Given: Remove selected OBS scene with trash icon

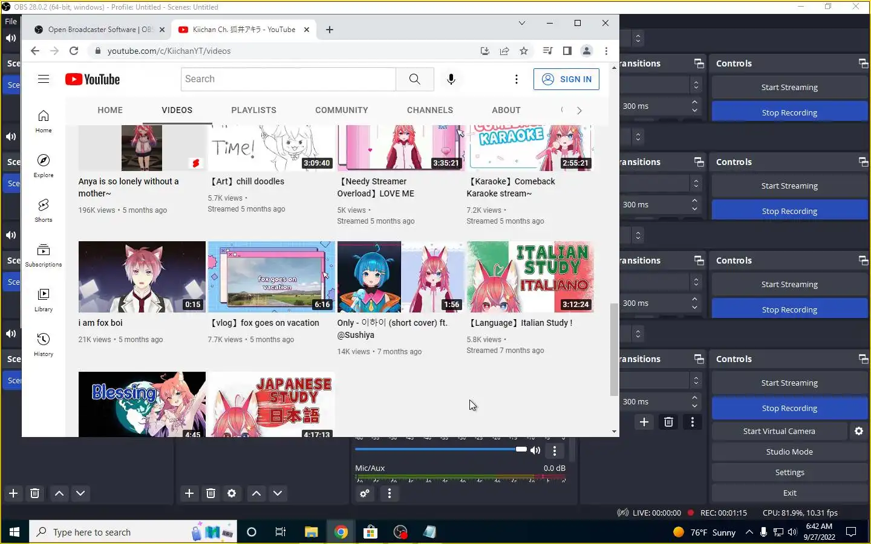Looking at the screenshot, I should click(x=34, y=493).
